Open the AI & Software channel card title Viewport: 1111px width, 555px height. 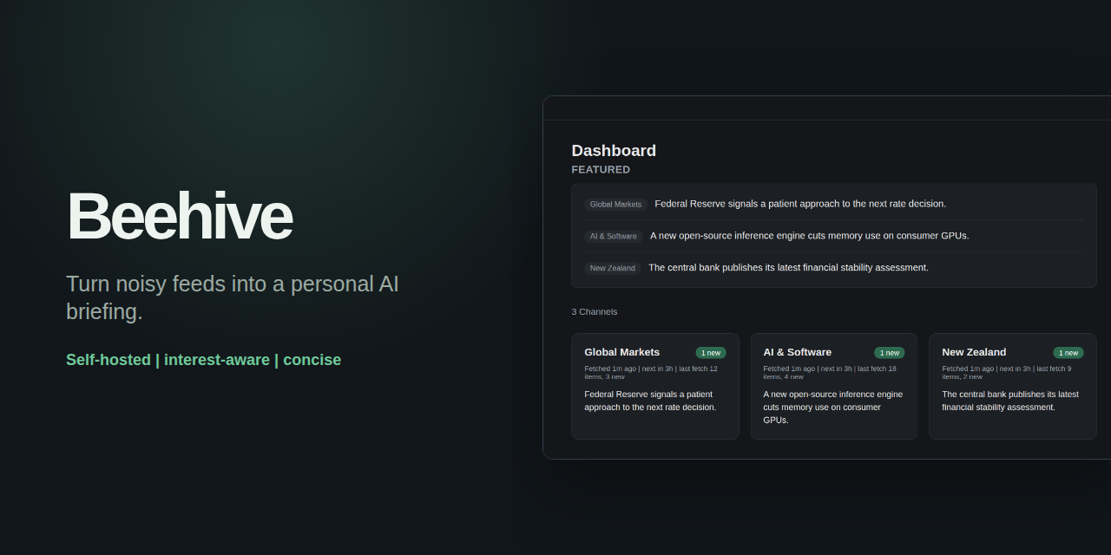tap(797, 352)
